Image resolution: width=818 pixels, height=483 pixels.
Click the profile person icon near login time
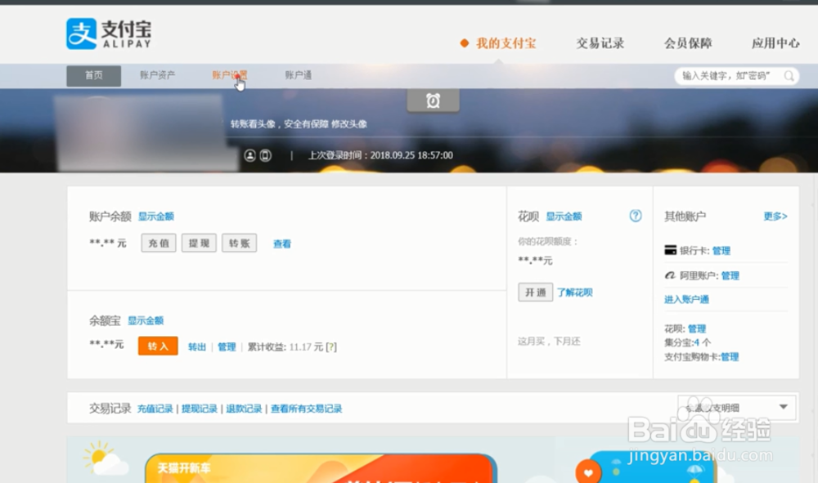click(250, 155)
